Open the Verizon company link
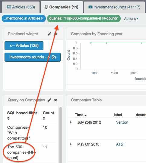 (122, 122)
